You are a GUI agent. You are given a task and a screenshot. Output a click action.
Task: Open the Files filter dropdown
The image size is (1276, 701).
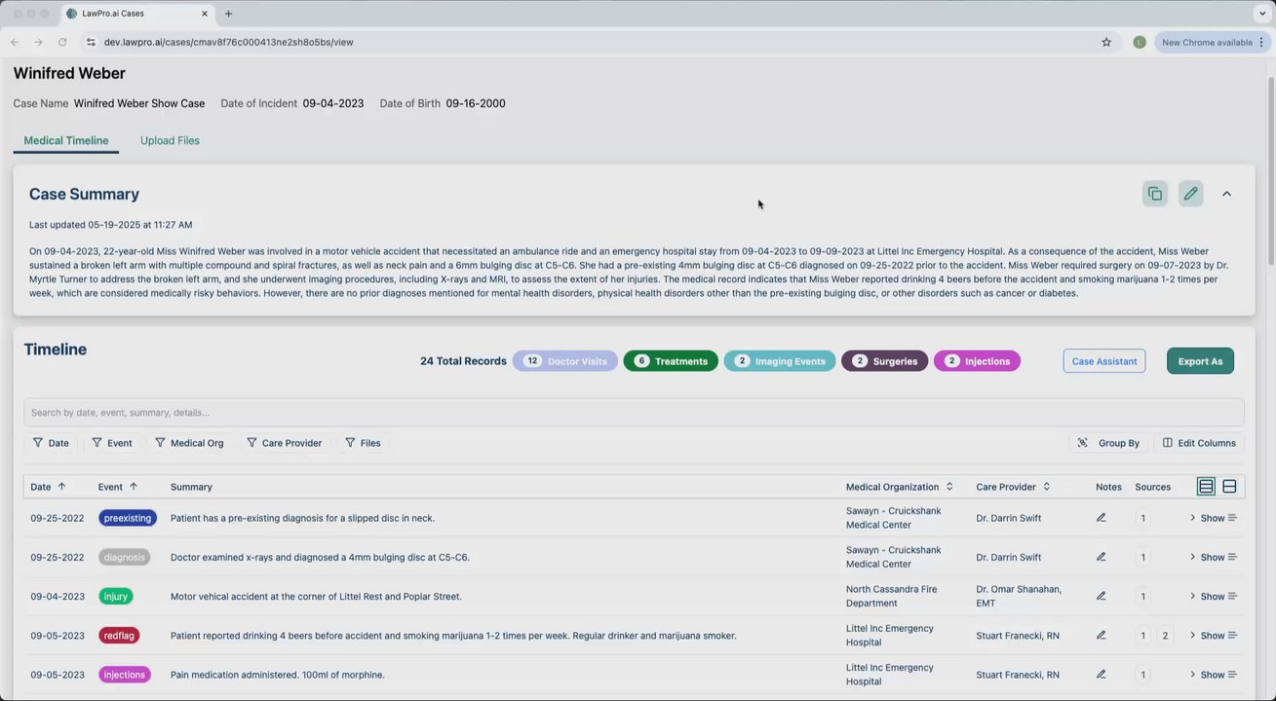point(363,443)
